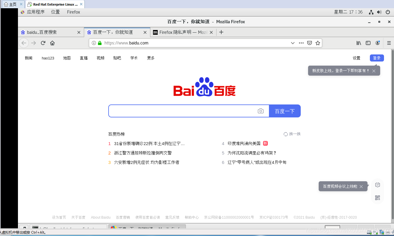Close the baidu_百度搜索 tab
394x236 pixels.
(79, 32)
